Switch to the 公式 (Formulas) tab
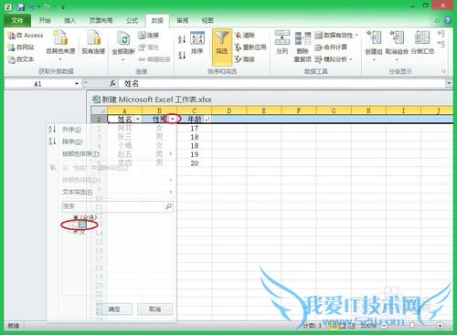Image resolution: width=457 pixels, height=335 pixels. pyautogui.click(x=133, y=20)
